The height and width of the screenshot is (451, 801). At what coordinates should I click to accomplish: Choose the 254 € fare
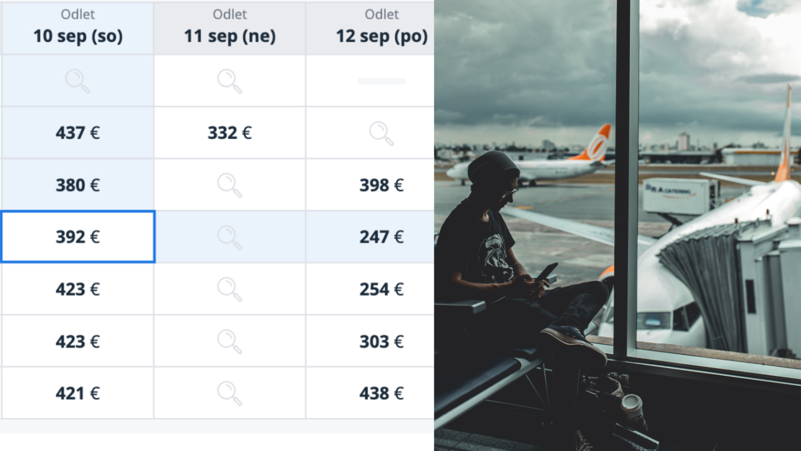click(x=382, y=289)
